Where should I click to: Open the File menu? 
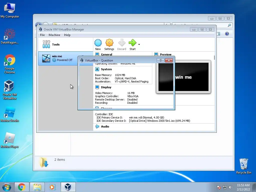point(42,35)
